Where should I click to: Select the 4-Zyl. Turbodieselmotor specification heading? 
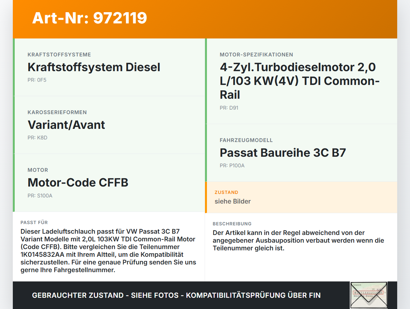click(299, 81)
